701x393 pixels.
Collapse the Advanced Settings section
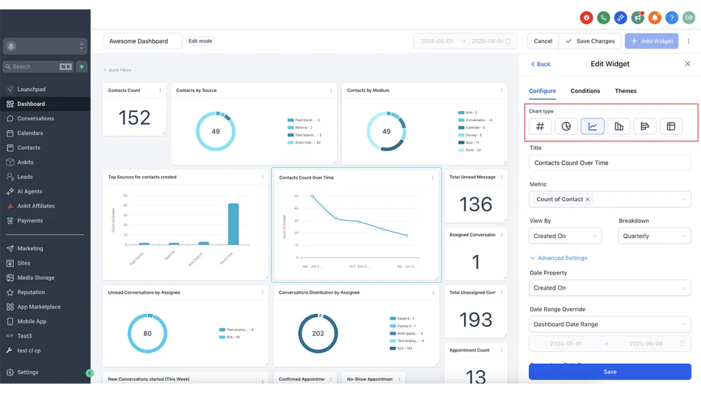(558, 258)
